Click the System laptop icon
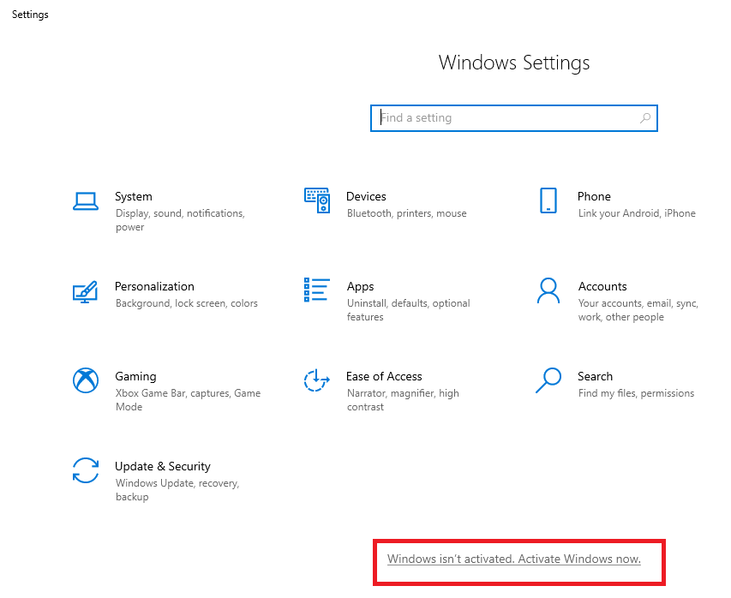This screenshot has width=731, height=598. coord(85,201)
